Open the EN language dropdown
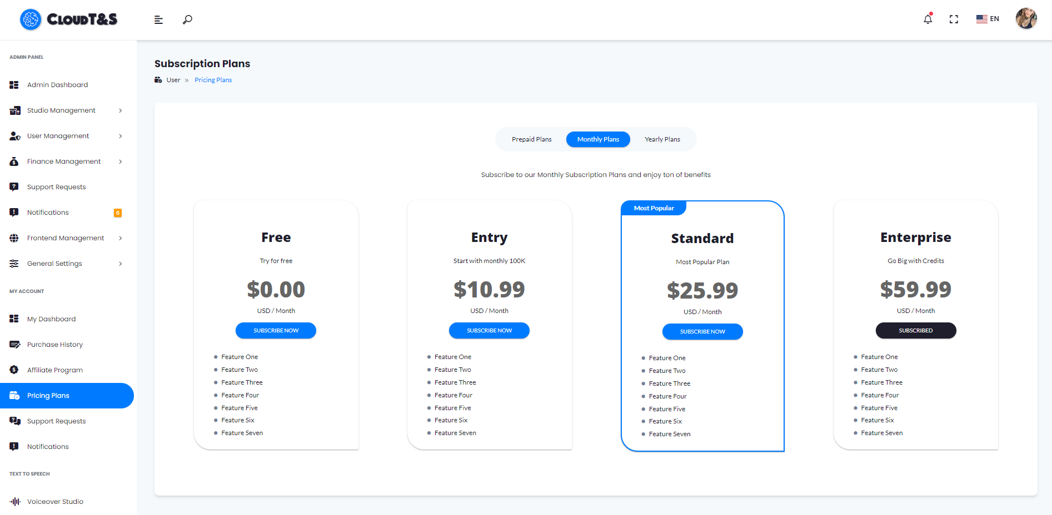This screenshot has width=1052, height=515. tap(988, 19)
